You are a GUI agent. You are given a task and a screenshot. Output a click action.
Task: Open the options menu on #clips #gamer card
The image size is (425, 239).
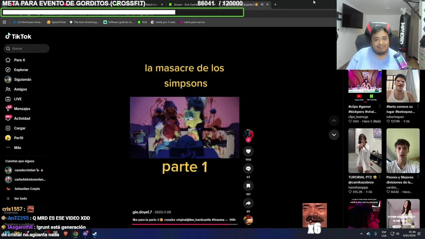(380, 107)
